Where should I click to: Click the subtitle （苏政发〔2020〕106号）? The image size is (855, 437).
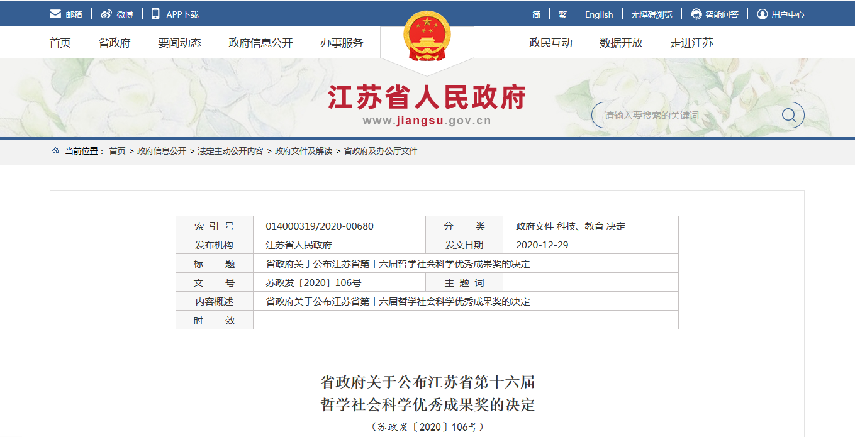(x=427, y=427)
